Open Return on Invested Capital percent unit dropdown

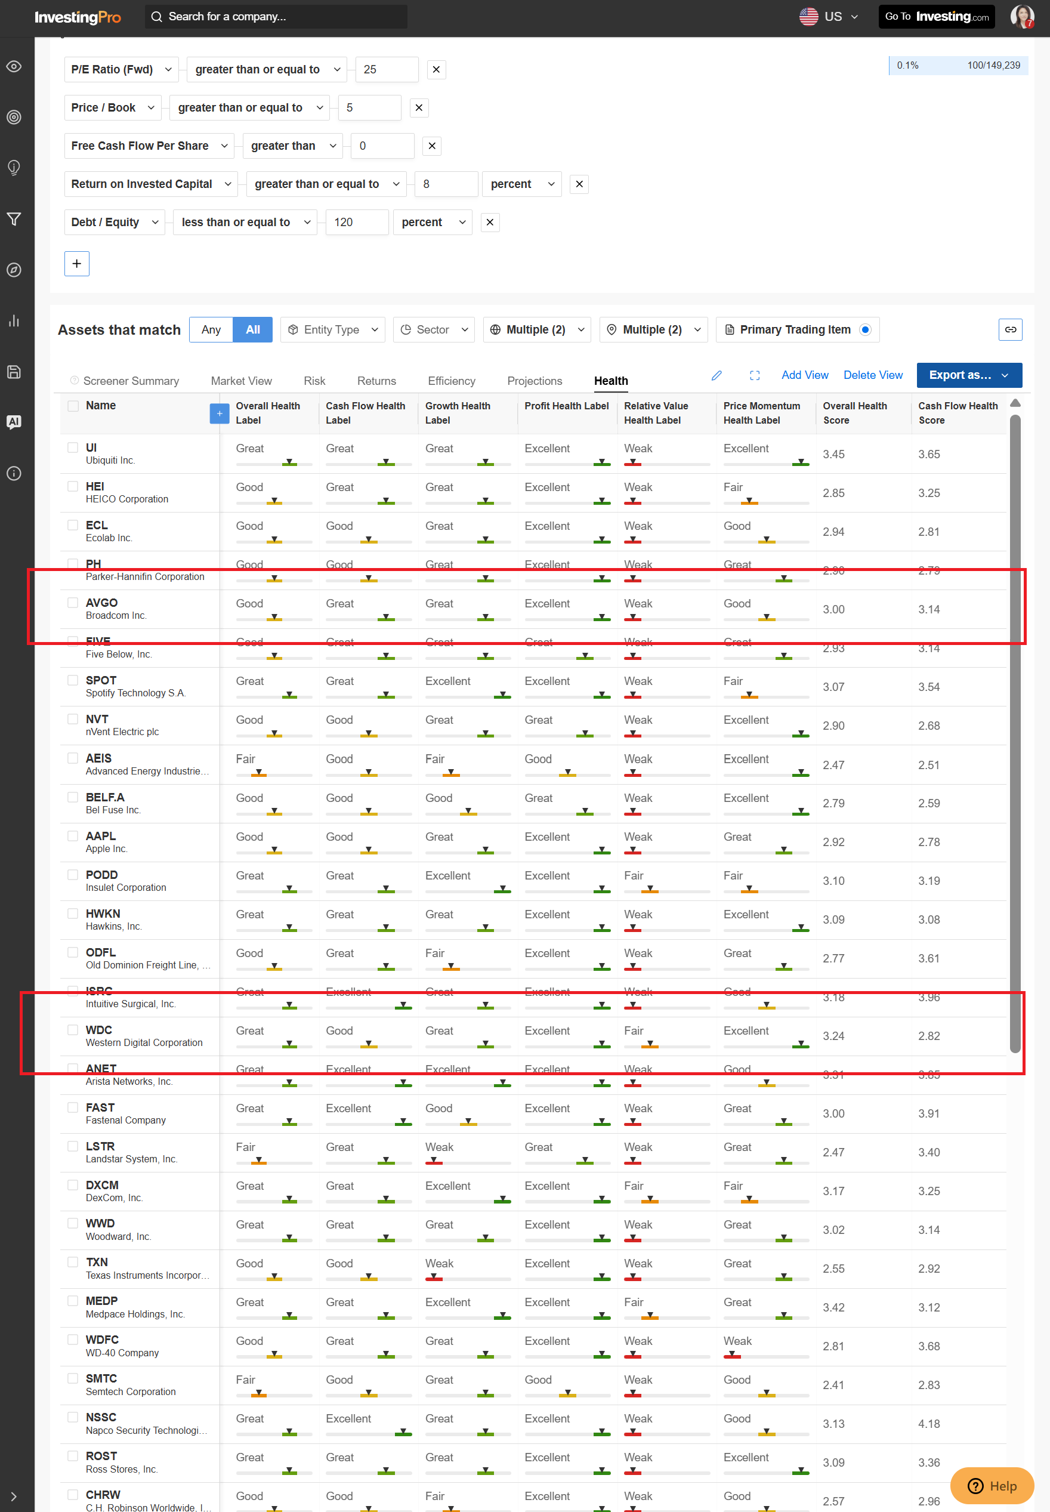pos(521,184)
